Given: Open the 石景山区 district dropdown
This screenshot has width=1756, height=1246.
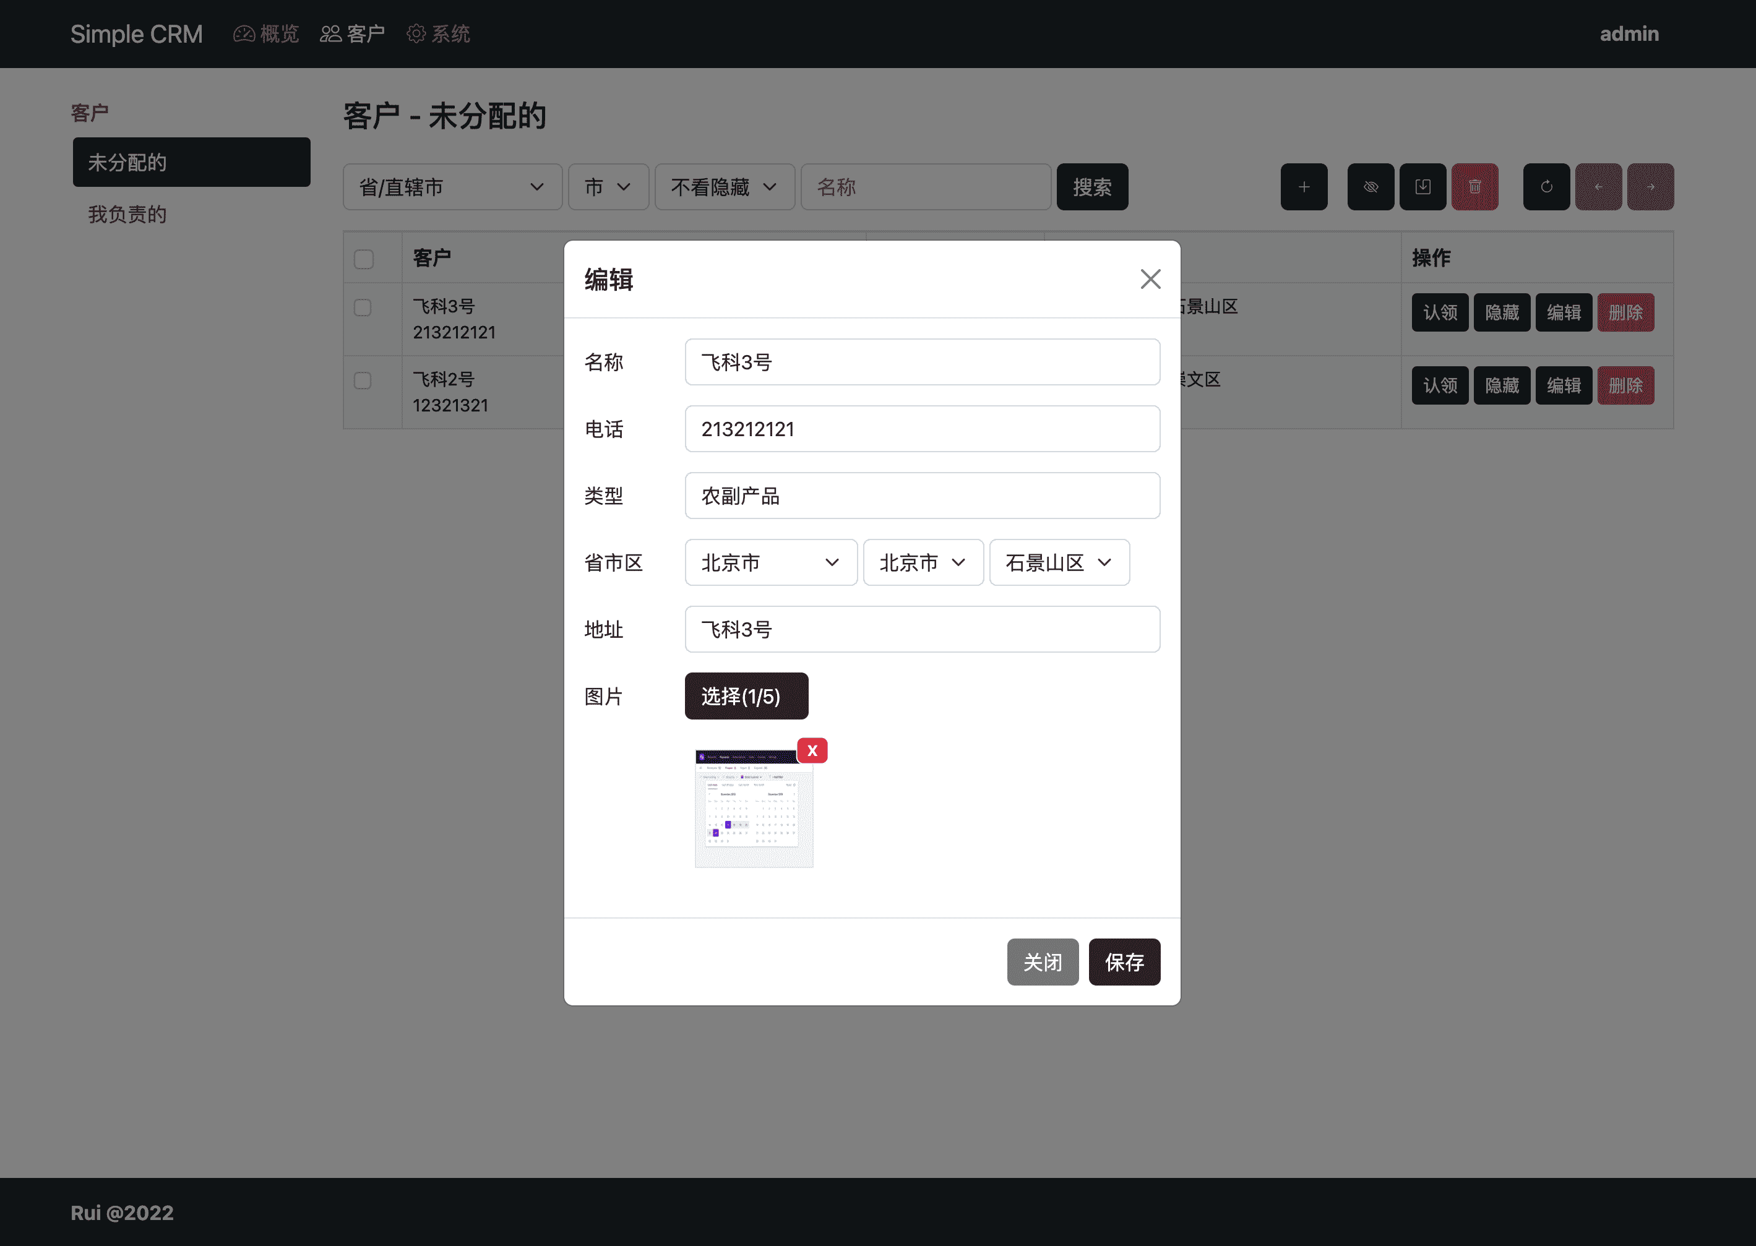Looking at the screenshot, I should 1059,562.
